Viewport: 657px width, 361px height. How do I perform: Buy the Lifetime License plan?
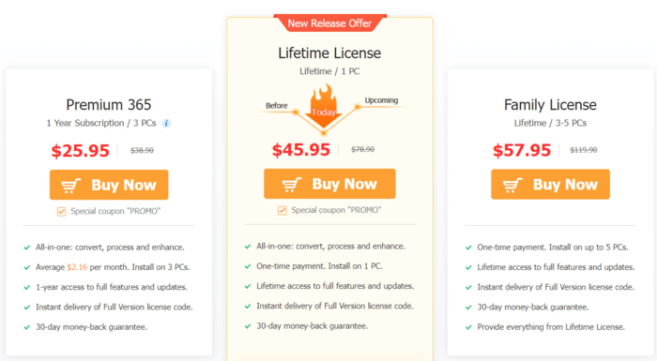[329, 184]
